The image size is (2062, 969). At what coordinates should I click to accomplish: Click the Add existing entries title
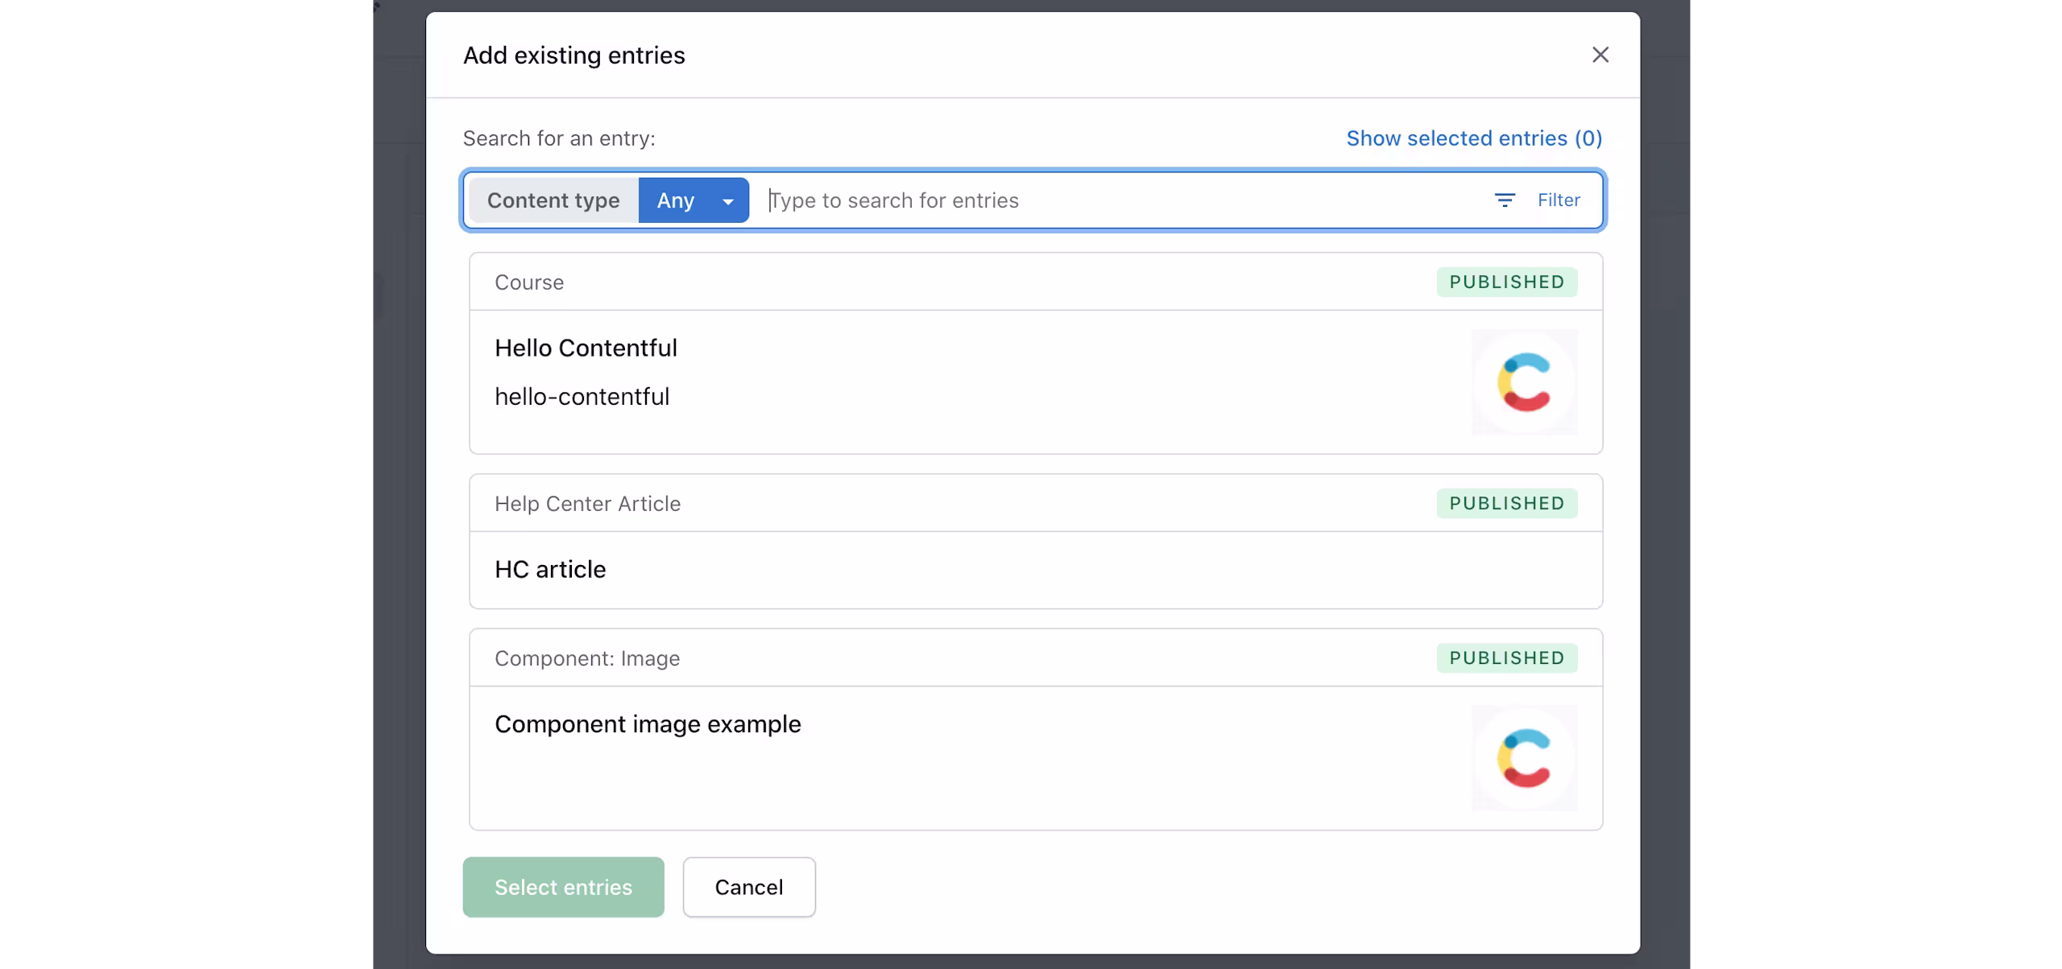point(573,56)
